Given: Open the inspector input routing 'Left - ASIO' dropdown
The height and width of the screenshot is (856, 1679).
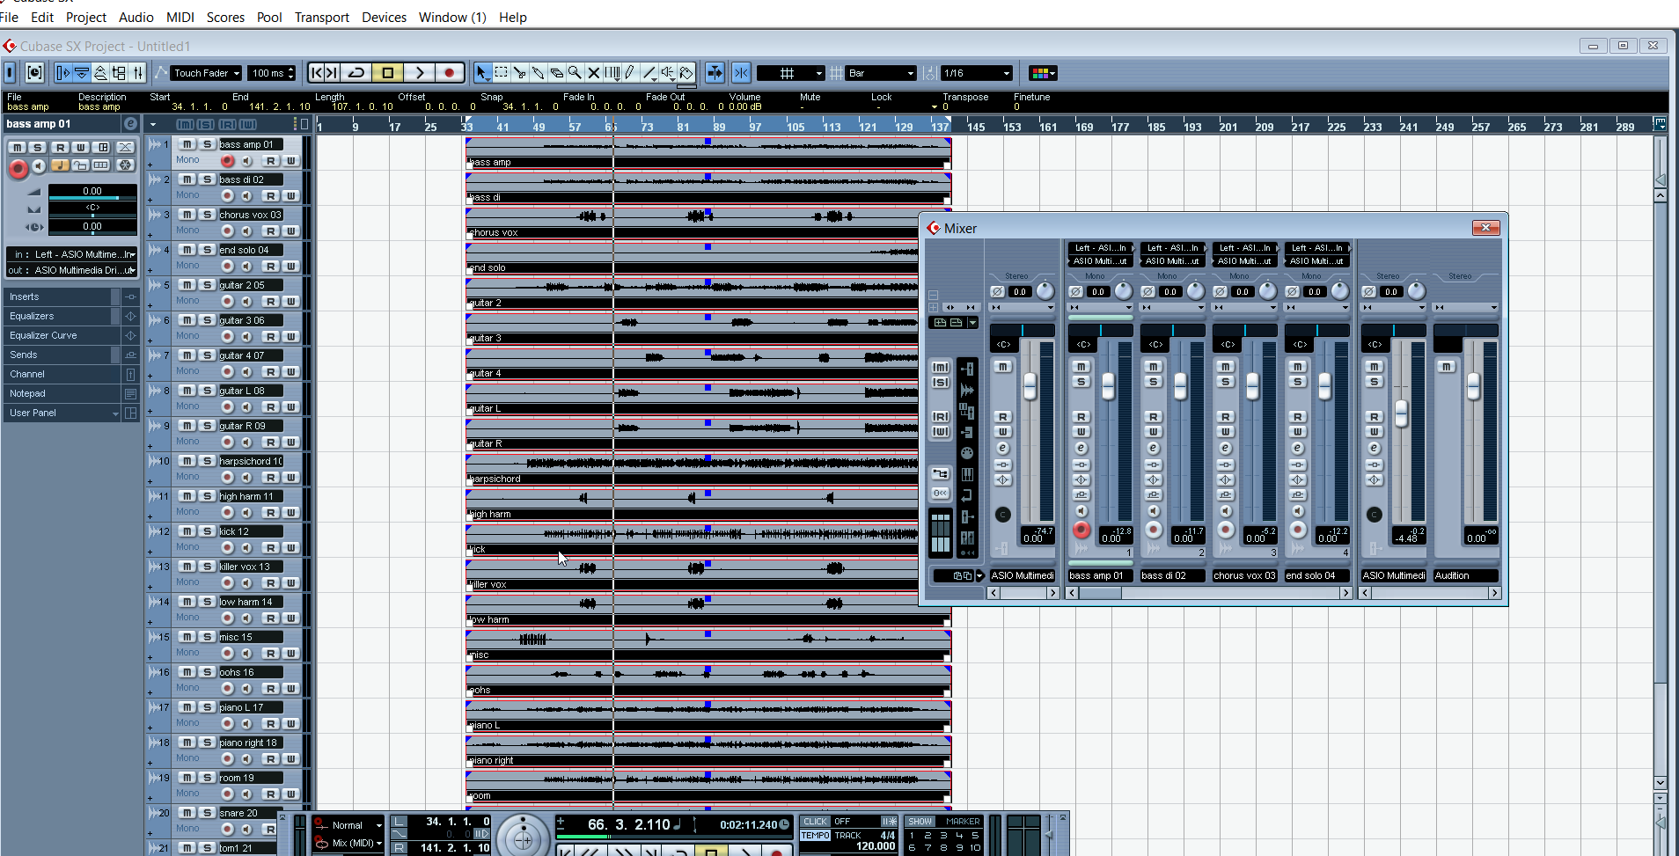Looking at the screenshot, I should coord(72,254).
